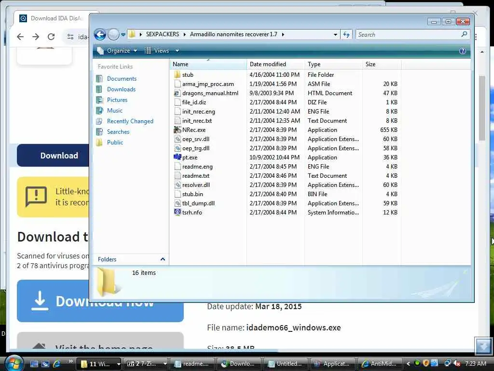The width and height of the screenshot is (494, 371).
Task: Select init_nrec.txt file
Action: click(197, 120)
